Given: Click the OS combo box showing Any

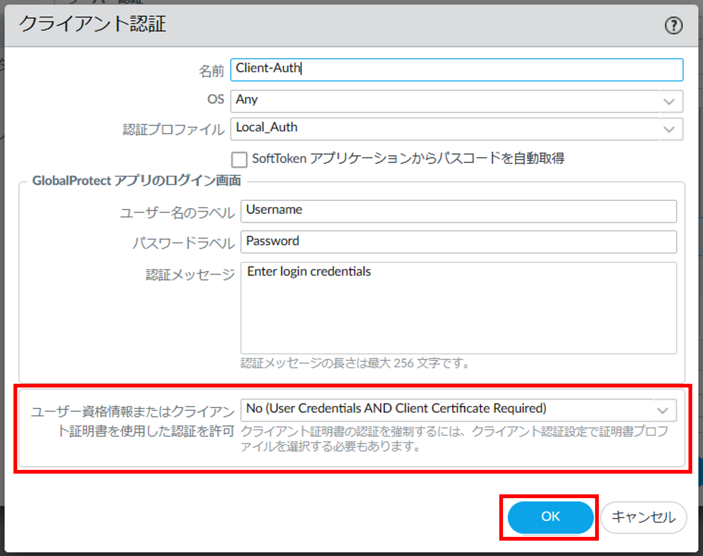Looking at the screenshot, I should [443, 101].
